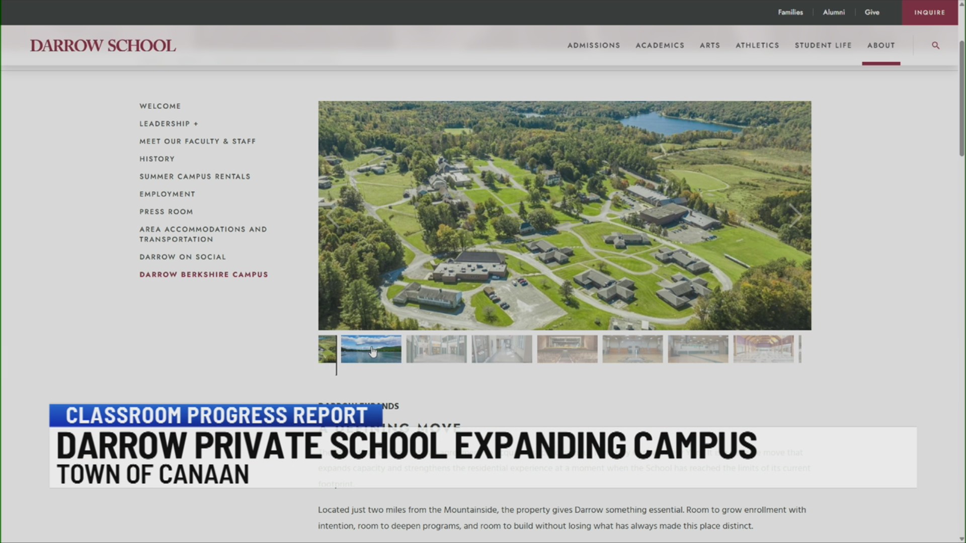966x543 pixels.
Task: Open Meet Our Faculty & Staff
Action: click(198, 141)
